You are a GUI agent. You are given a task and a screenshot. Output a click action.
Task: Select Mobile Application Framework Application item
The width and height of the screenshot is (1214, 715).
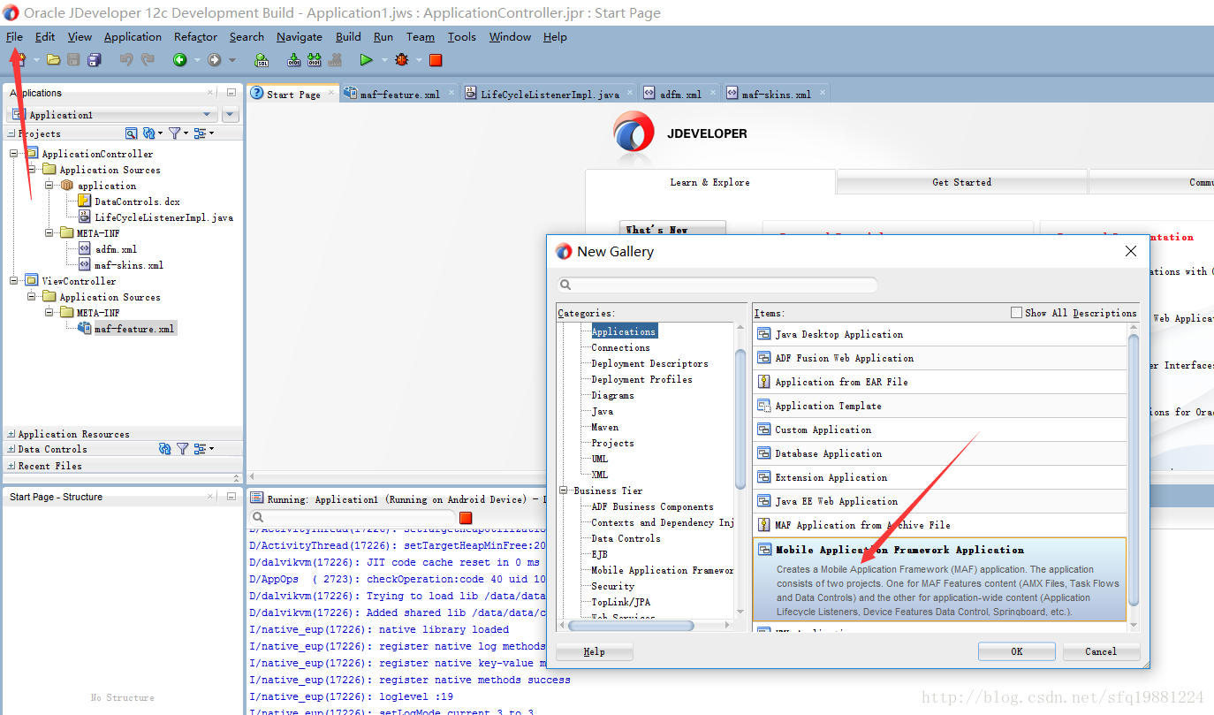coord(939,580)
